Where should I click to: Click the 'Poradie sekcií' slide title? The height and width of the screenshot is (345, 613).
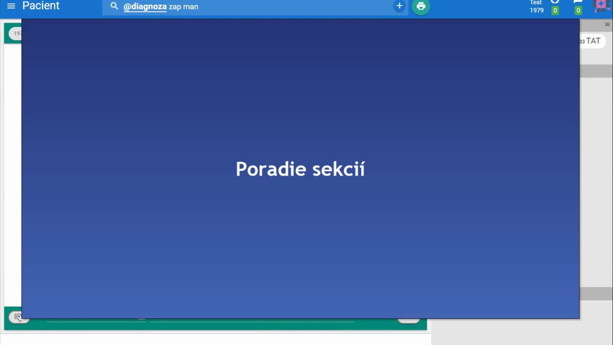coord(300,169)
